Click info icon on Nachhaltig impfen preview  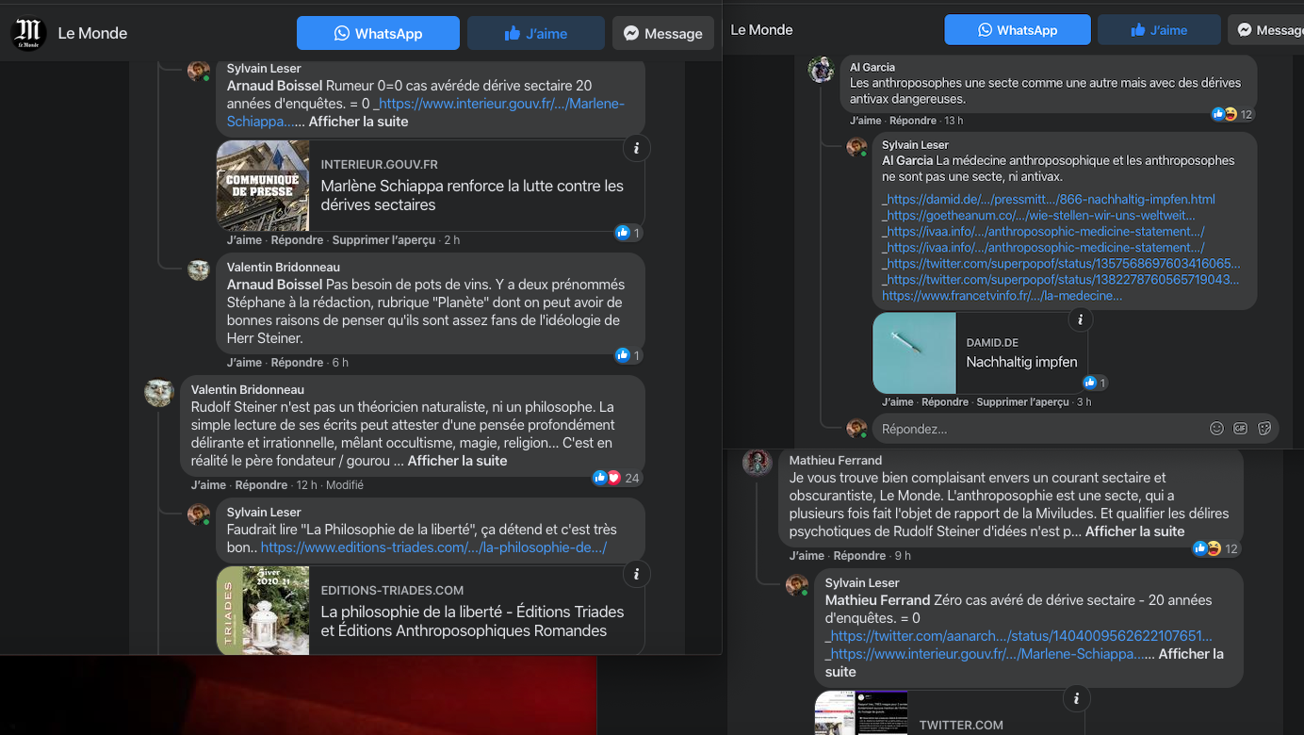click(1080, 320)
